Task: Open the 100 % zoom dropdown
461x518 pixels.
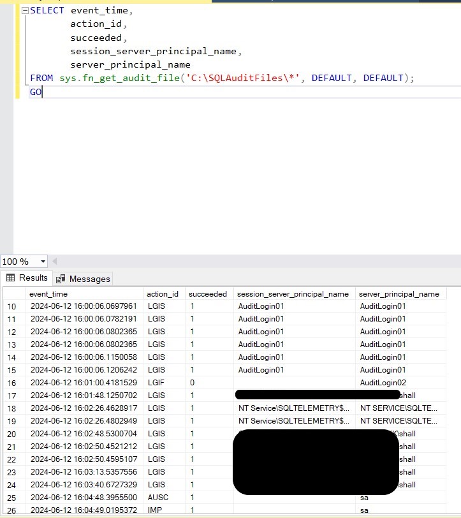Action: 43,262
